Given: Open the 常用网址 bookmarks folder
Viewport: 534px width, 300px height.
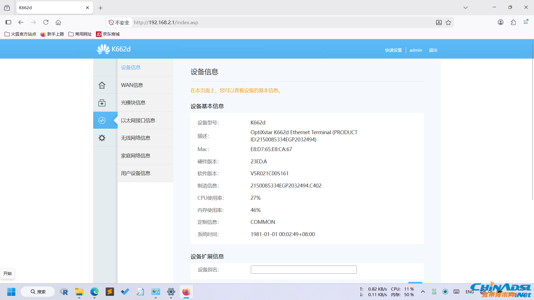Looking at the screenshot, I should pos(80,34).
